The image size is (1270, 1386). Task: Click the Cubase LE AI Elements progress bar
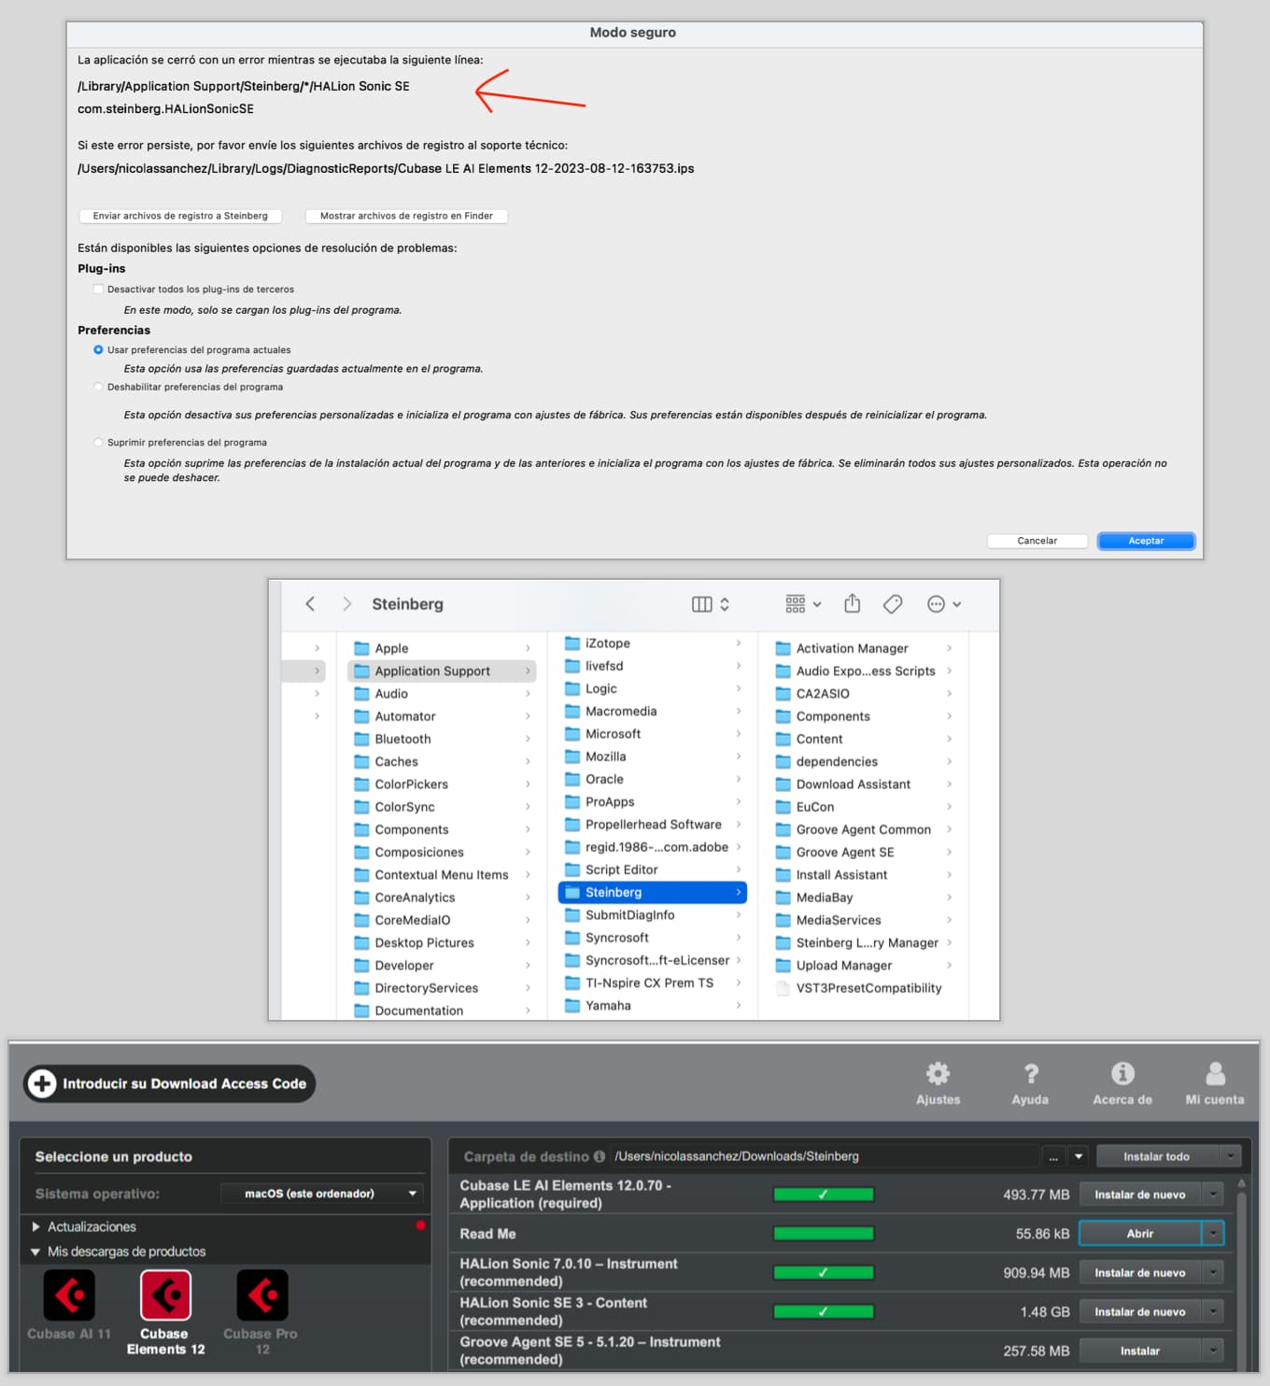click(x=823, y=1194)
